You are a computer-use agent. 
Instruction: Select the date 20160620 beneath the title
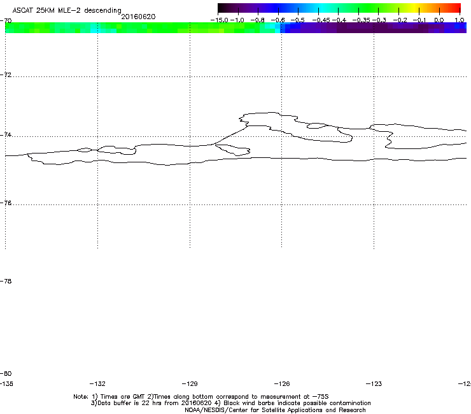[x=138, y=17]
